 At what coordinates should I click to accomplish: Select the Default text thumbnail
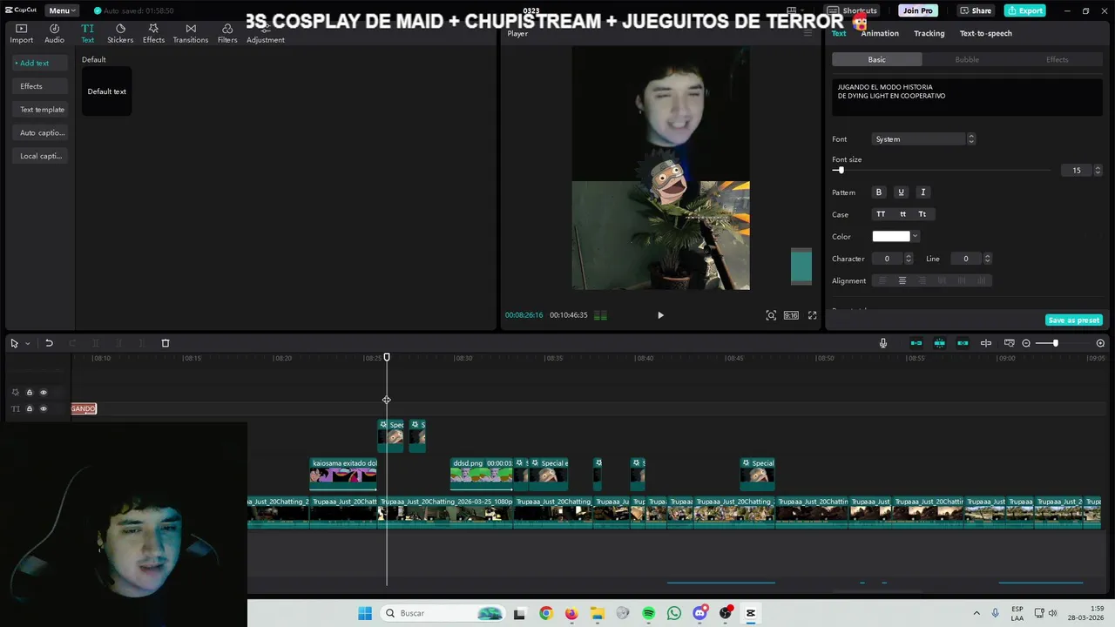(107, 91)
